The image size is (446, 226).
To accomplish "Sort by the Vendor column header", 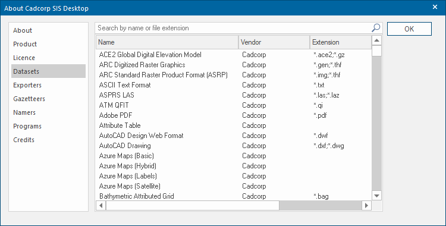I will coord(274,42).
